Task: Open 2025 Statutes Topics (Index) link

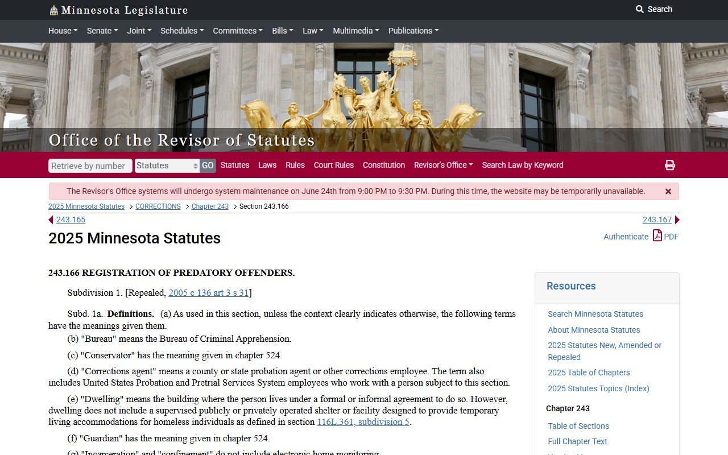Action: [x=598, y=388]
